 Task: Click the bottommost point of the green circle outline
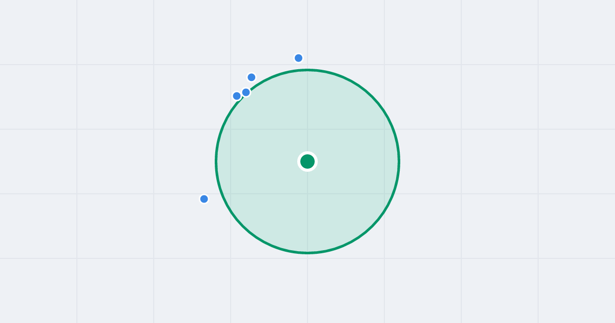307,253
